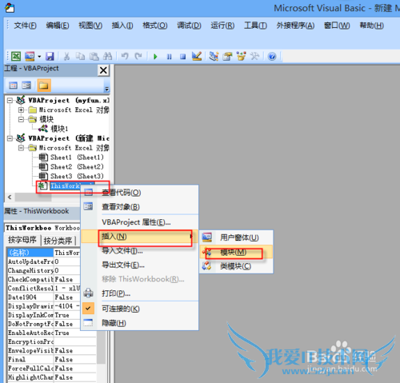Click the blue Help question icon
This screenshot has height=383, width=400.
[272, 57]
